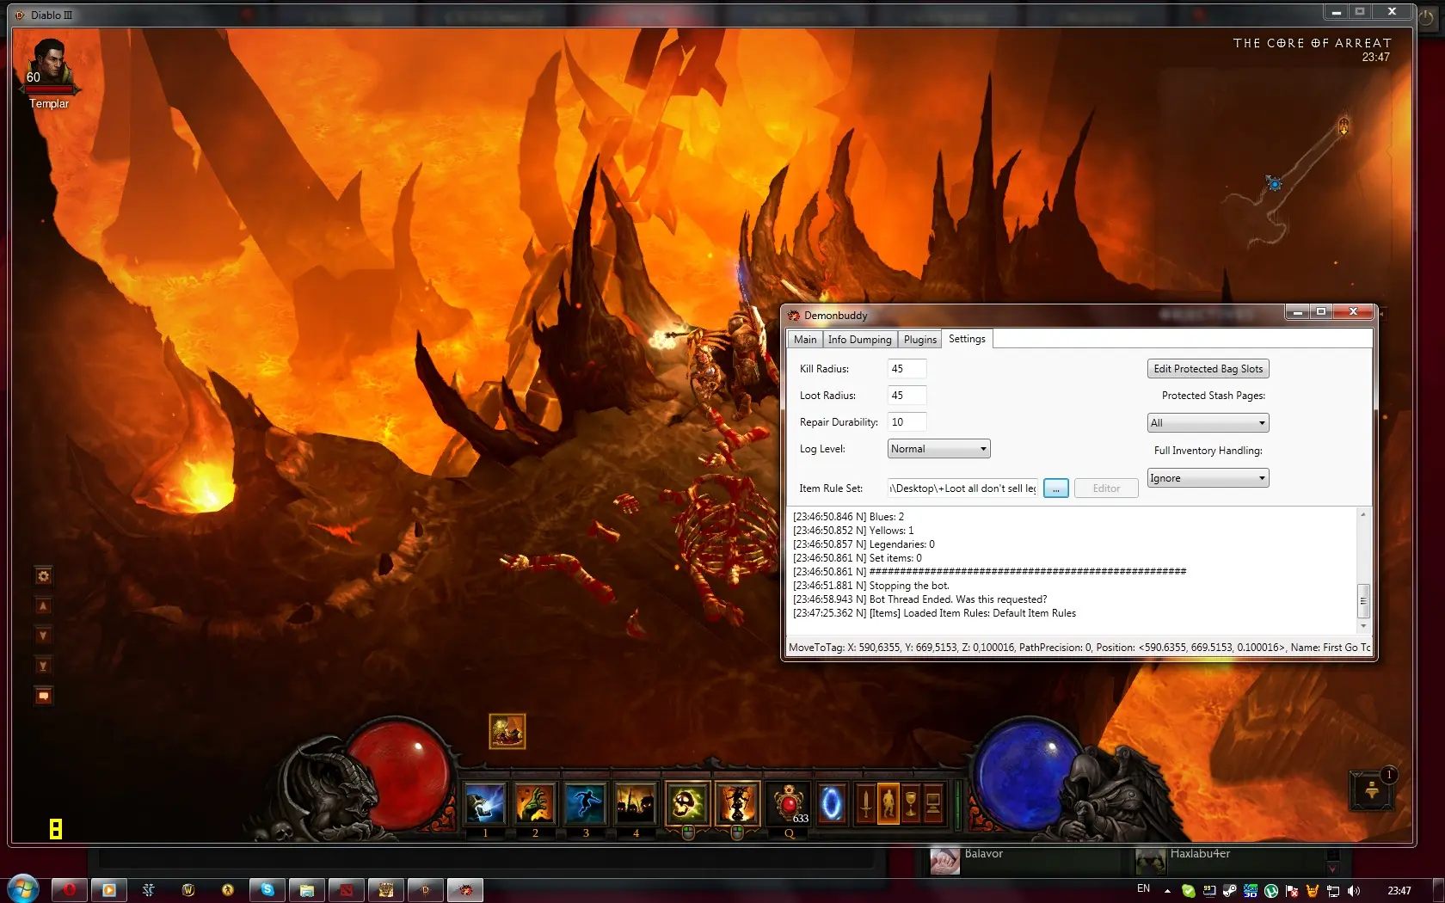Click the chat scroll-to-bottom arrow icon
This screenshot has width=1445, height=903.
click(x=43, y=666)
